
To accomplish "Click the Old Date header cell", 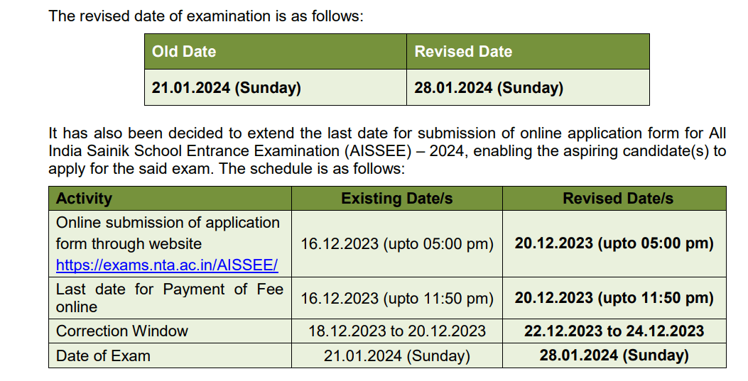I will click(x=276, y=51).
